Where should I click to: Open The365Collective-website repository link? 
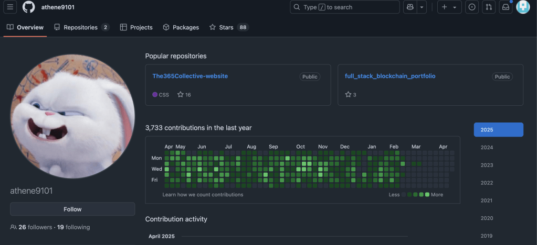click(190, 76)
